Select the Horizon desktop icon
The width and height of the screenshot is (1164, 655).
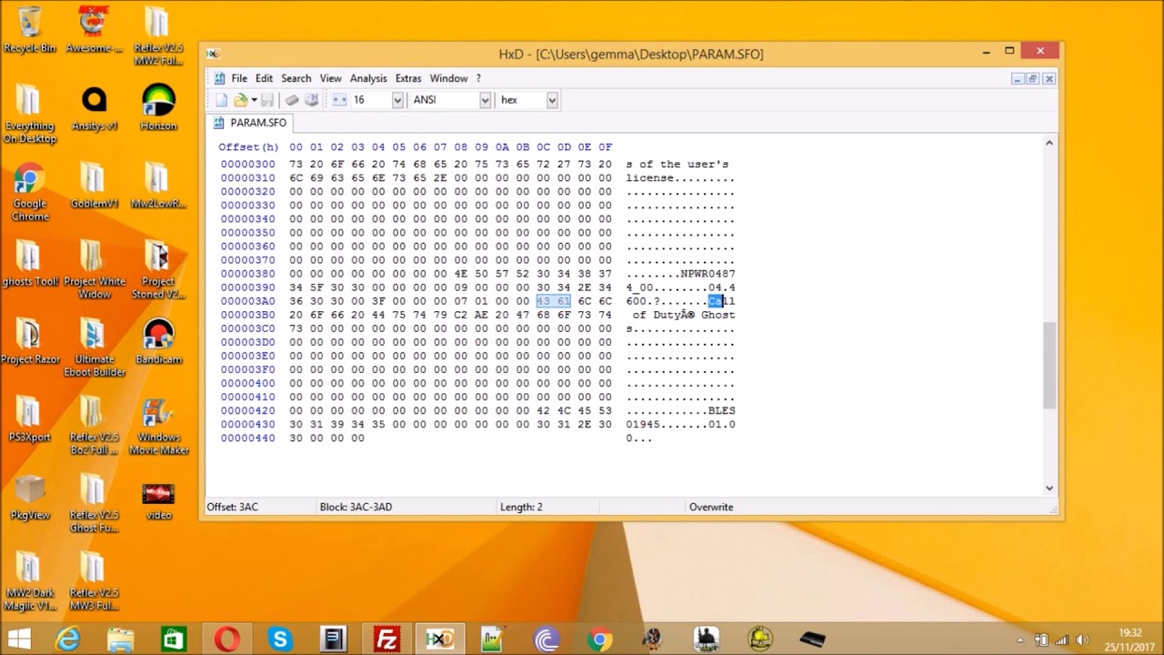click(x=158, y=106)
